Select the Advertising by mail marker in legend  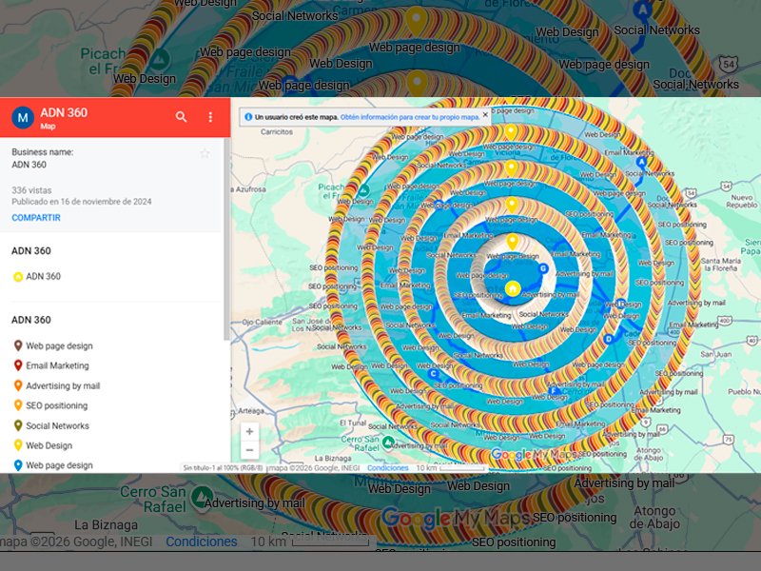click(16, 385)
